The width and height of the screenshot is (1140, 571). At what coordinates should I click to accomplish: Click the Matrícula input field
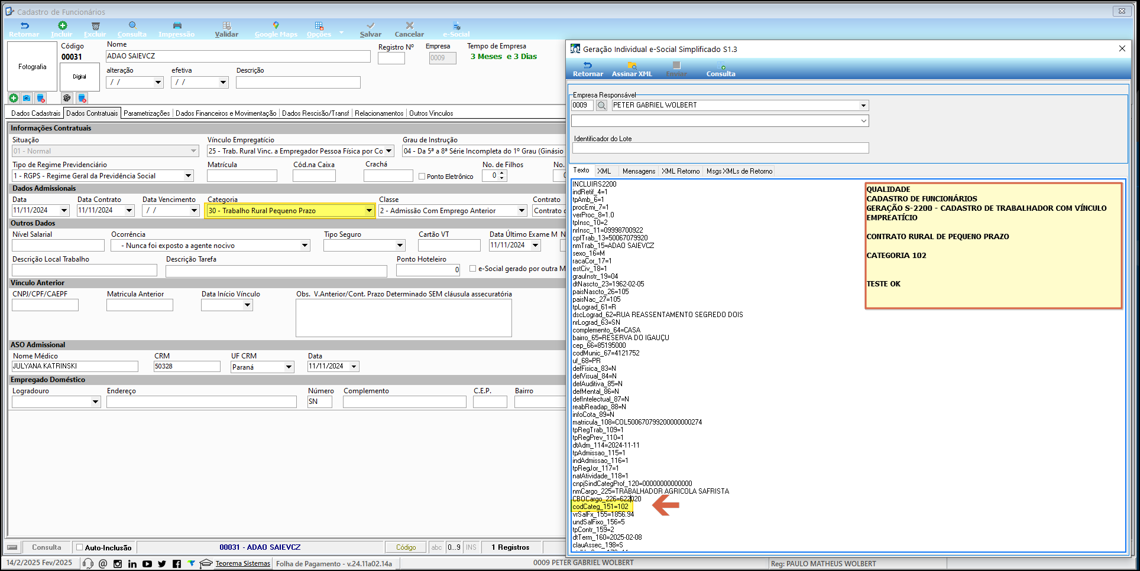click(242, 176)
